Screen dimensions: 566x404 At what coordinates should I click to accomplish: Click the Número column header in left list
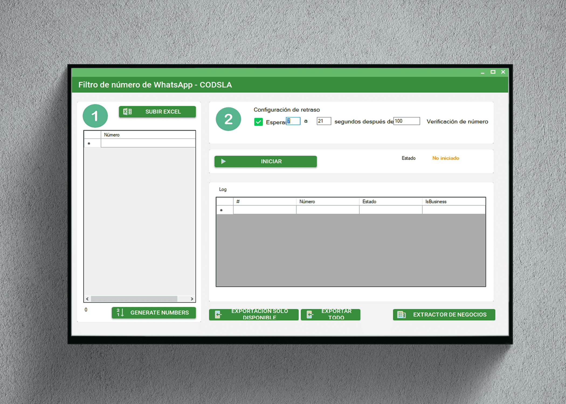(148, 135)
